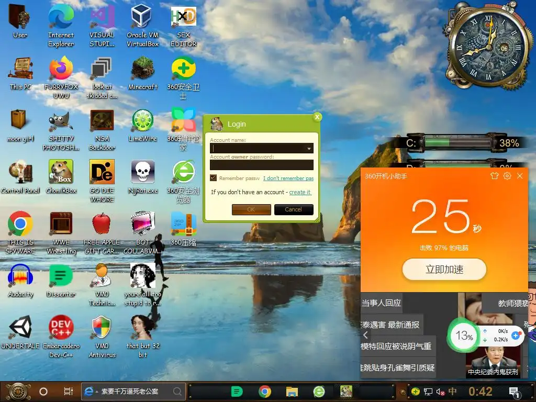Viewport: 536px width, 402px height.
Task: Launch the ChomikBox desktop shortcut
Action: tap(61, 177)
